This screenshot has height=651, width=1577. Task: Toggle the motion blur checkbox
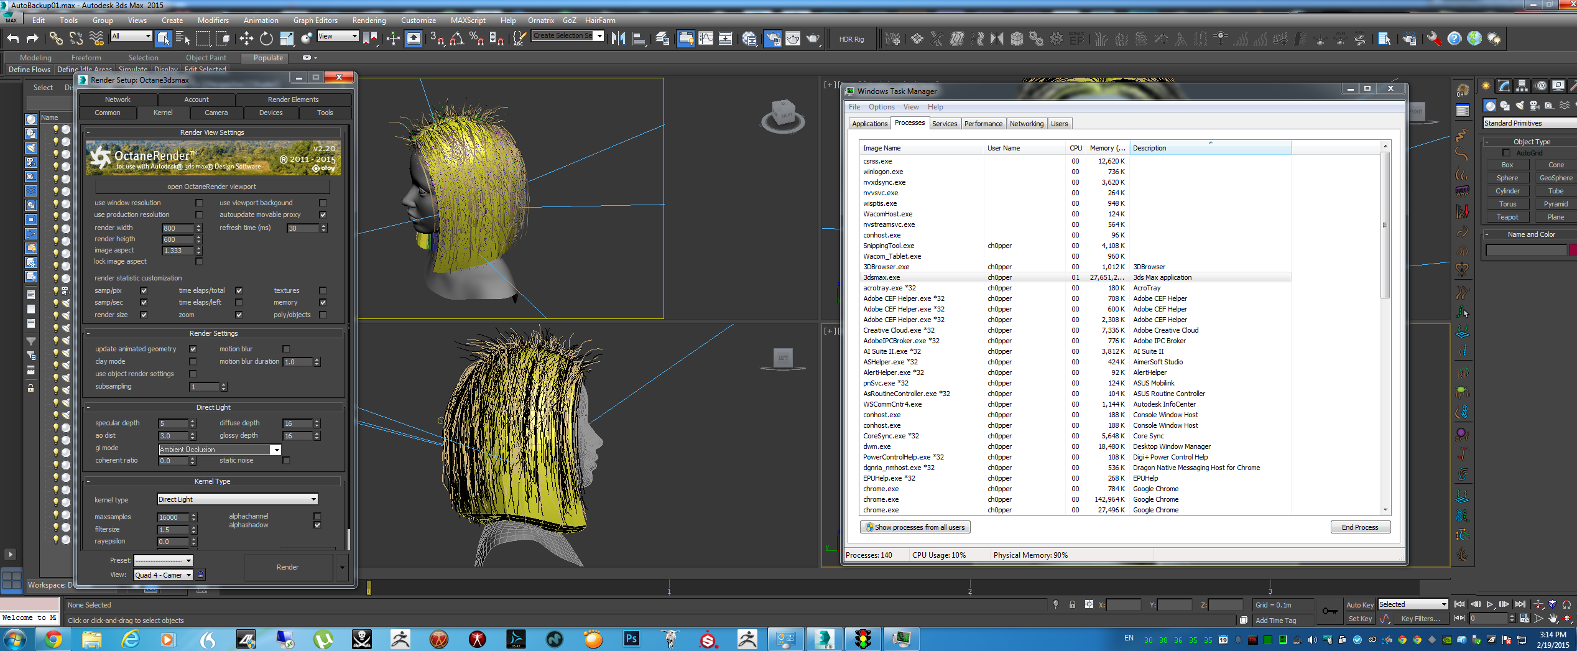pos(286,349)
